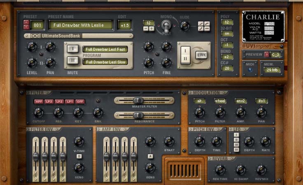Screen dimensions: 303x185
Task: Click the RESONANCE horizontal slider handle
Action: point(138,115)
